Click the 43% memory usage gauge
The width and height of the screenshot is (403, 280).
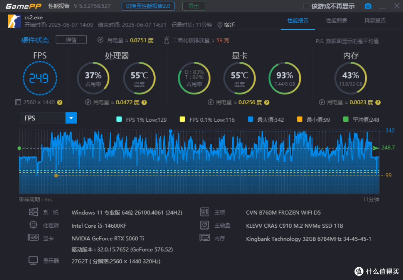tap(350, 78)
